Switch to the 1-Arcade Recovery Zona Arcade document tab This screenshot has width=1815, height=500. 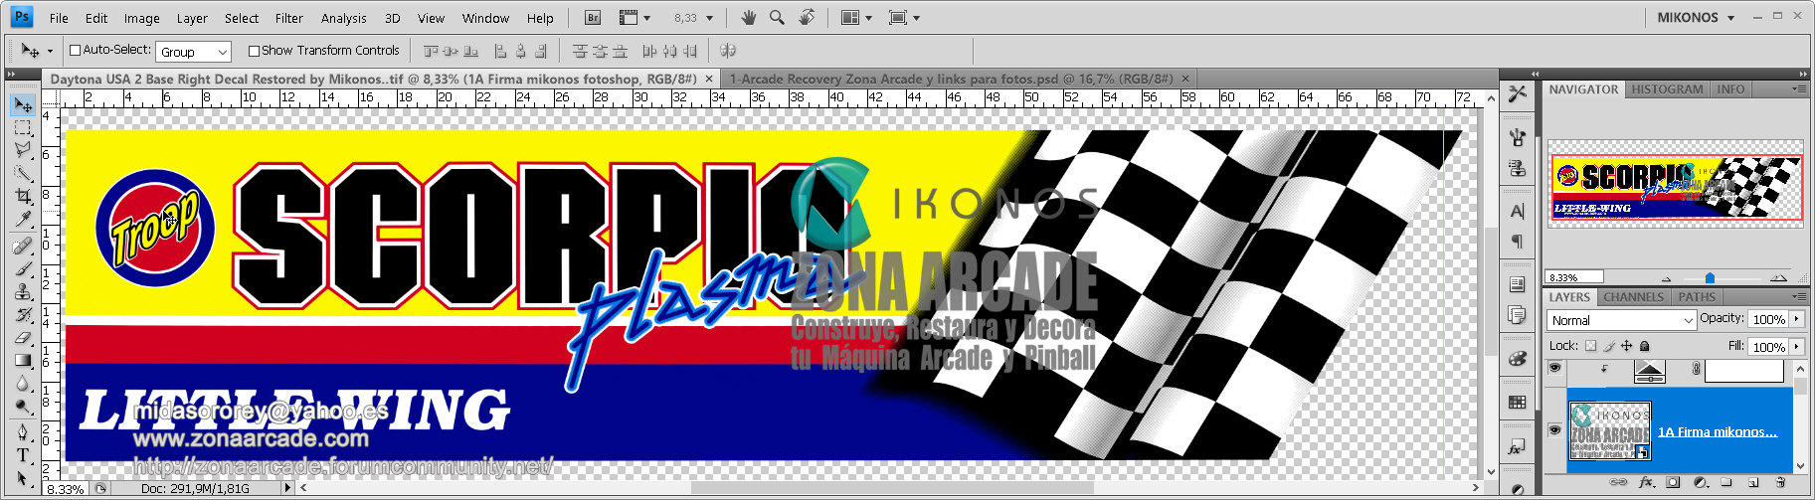(951, 79)
